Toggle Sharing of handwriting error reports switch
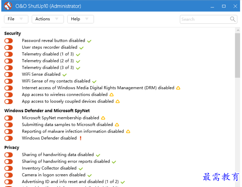The image size is (242, 187). (x=8, y=162)
